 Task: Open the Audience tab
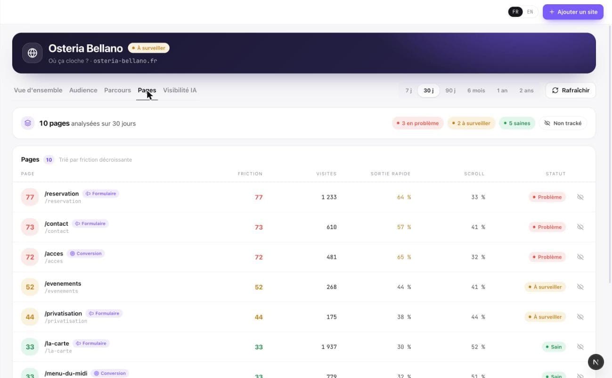(83, 90)
